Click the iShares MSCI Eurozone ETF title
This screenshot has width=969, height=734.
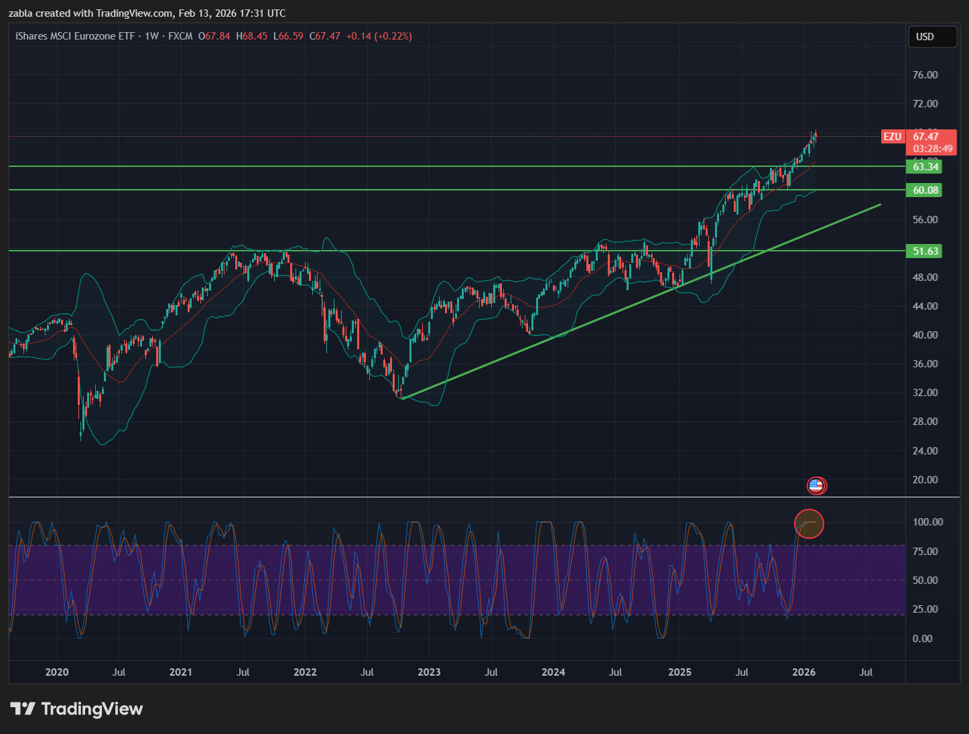(x=75, y=36)
